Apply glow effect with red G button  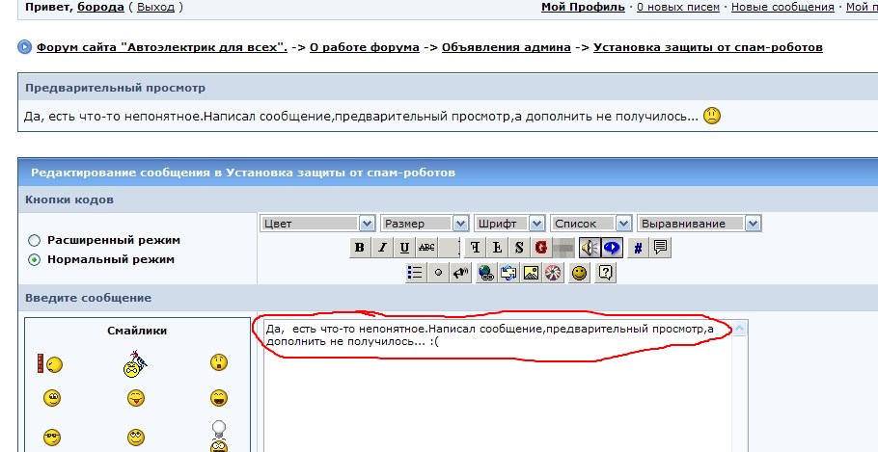tap(541, 248)
